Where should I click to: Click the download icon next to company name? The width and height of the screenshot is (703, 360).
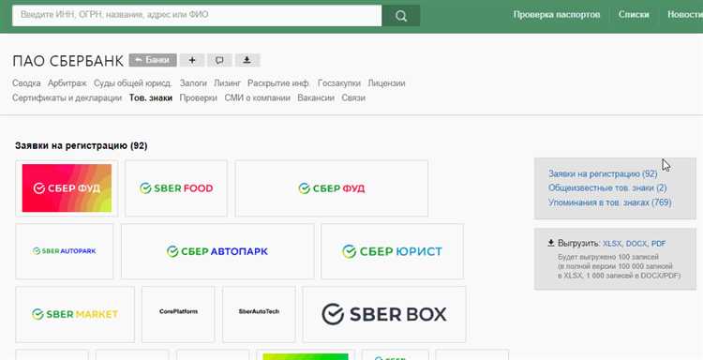coord(247,60)
